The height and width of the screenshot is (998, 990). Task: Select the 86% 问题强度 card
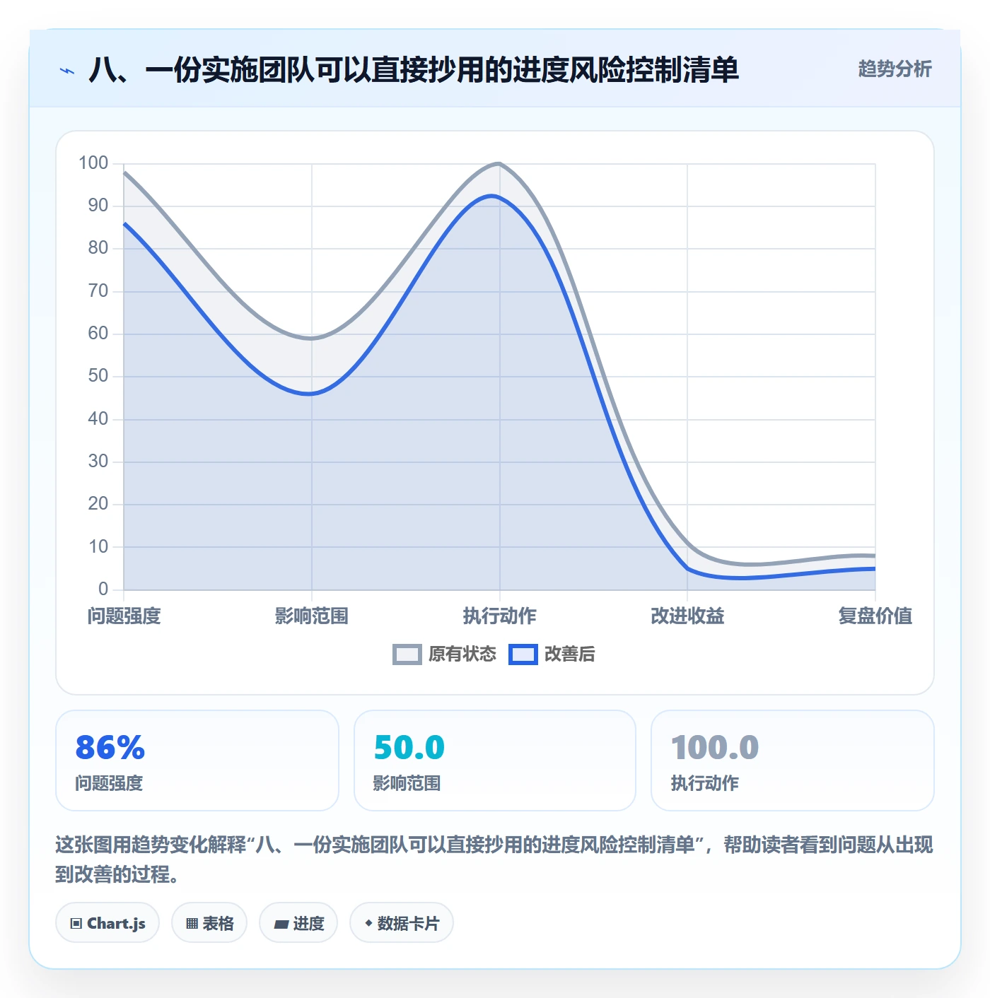click(x=197, y=761)
